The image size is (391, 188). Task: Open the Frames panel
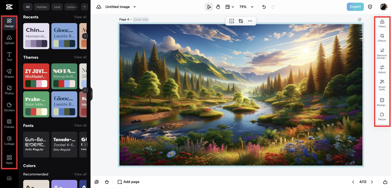(x=9, y=124)
